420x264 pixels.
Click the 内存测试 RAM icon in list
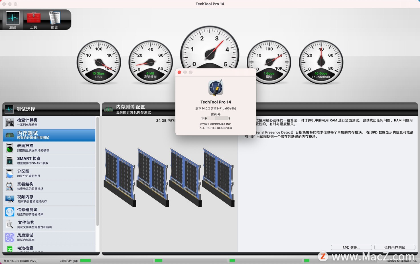click(10, 135)
